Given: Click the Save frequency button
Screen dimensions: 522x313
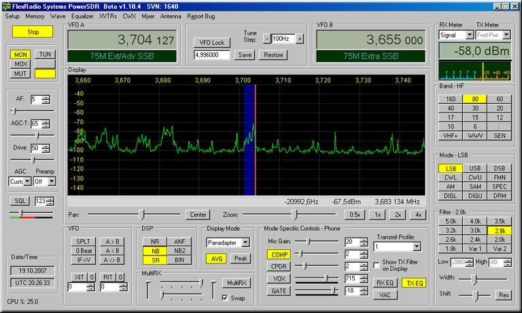Looking at the screenshot, I should [x=245, y=55].
